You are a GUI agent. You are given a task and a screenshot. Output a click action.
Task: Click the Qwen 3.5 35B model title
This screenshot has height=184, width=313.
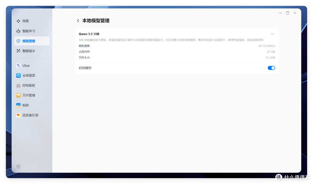tap(89, 34)
